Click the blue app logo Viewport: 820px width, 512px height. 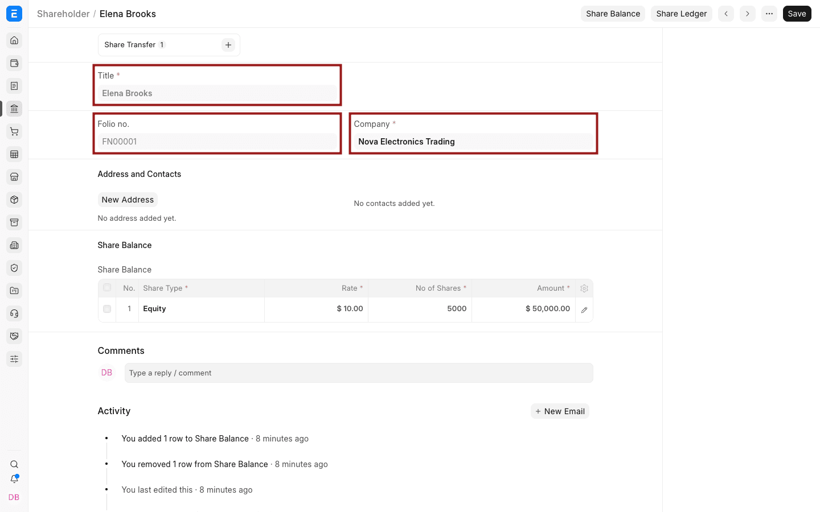(14, 14)
